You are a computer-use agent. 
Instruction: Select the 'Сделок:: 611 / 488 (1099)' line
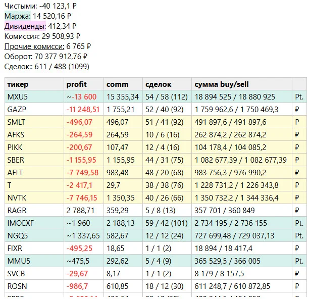click(x=47, y=67)
